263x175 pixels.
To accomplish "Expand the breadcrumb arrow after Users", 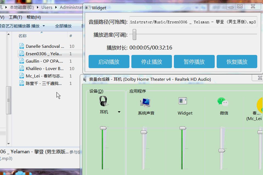I will pos(56,7).
